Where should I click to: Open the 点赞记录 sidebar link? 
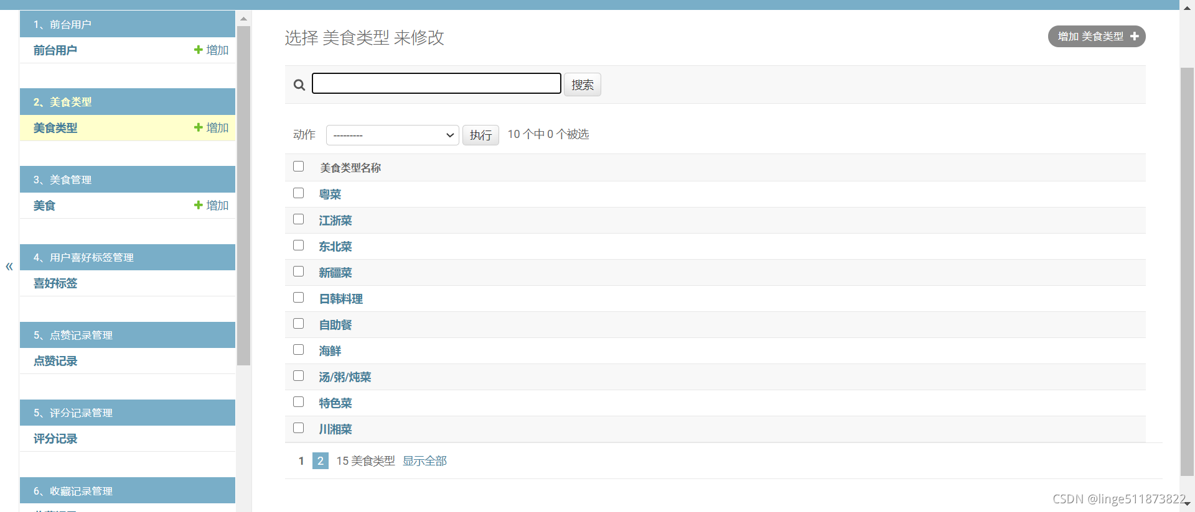click(x=55, y=361)
